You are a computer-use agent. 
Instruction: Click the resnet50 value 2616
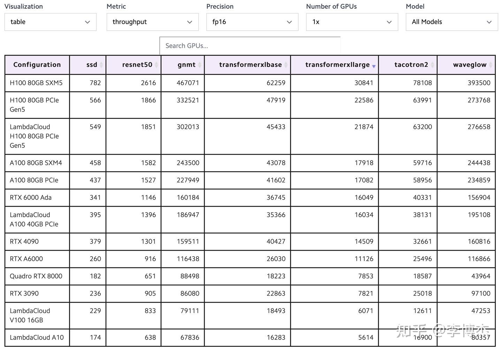coord(149,83)
